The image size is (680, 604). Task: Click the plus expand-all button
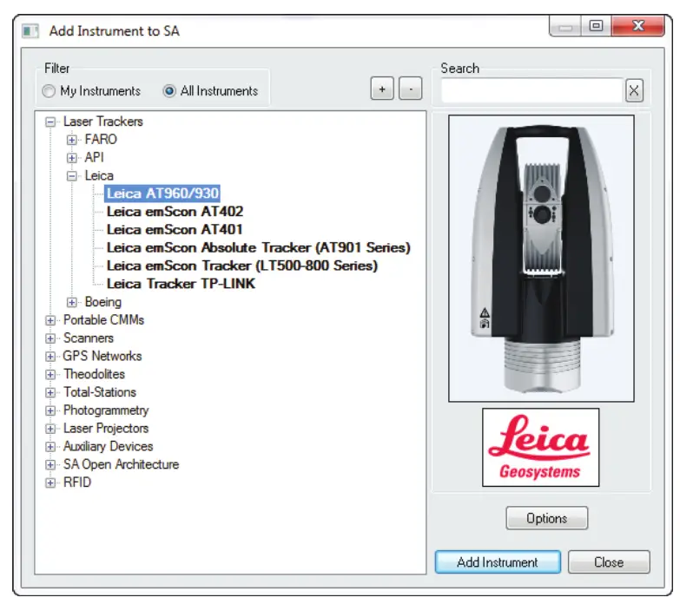click(x=382, y=89)
